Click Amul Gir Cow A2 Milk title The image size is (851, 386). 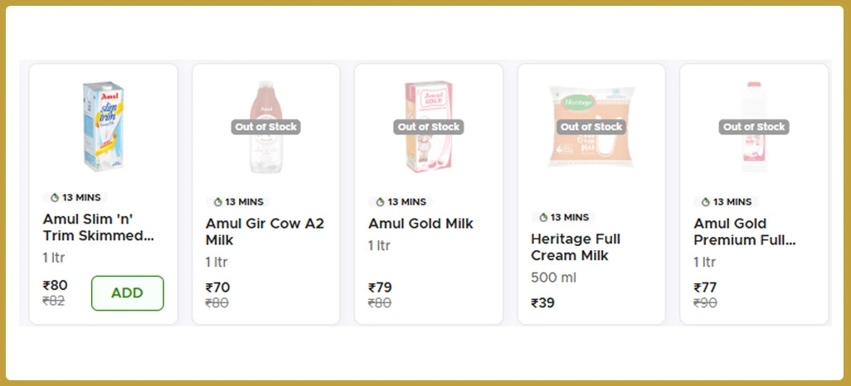click(265, 232)
